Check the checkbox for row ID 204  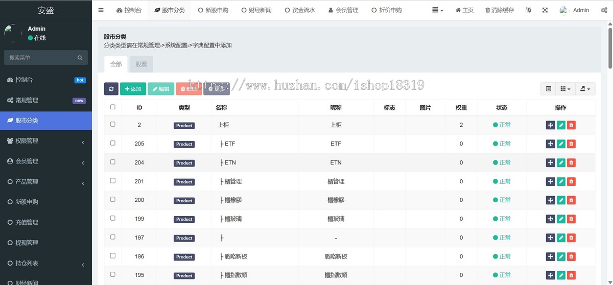click(x=113, y=162)
